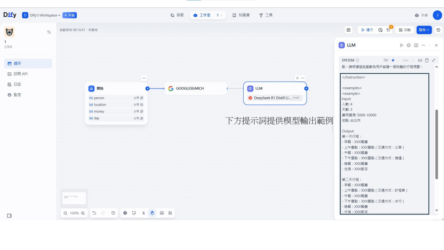Undo the last canvas action
Viewport: 444px width, 250px height.
94,213
